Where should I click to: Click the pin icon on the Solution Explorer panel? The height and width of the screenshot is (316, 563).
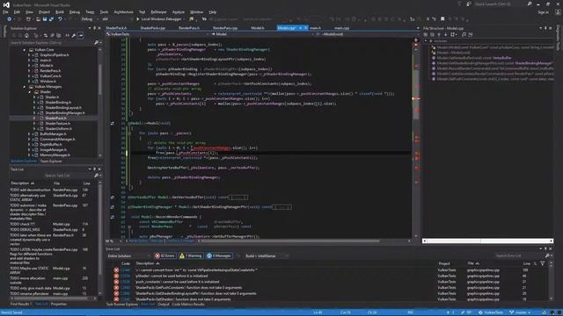(95, 28)
